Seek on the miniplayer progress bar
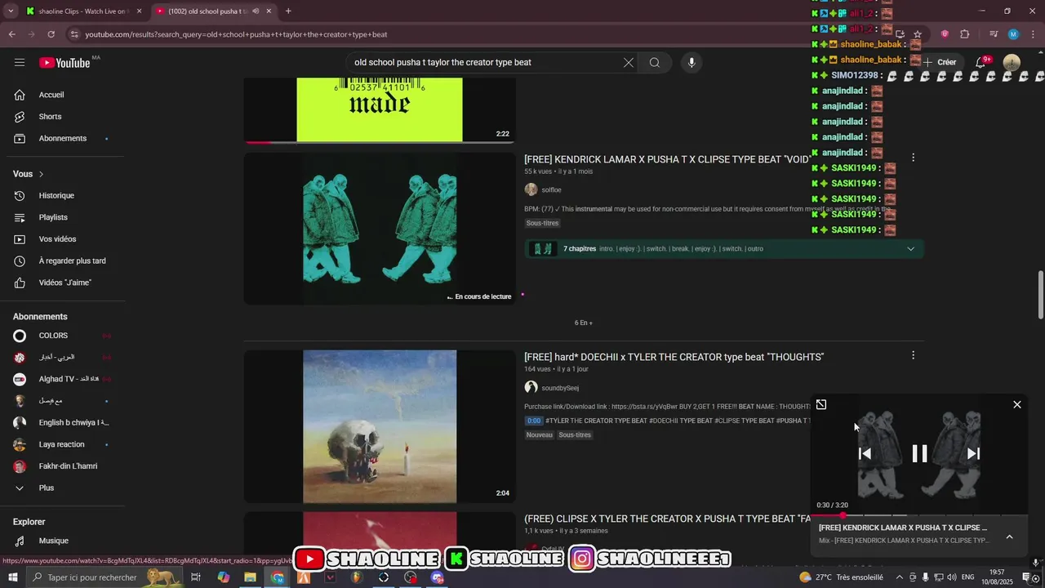Screen dimensions: 1045x588 (919, 515)
